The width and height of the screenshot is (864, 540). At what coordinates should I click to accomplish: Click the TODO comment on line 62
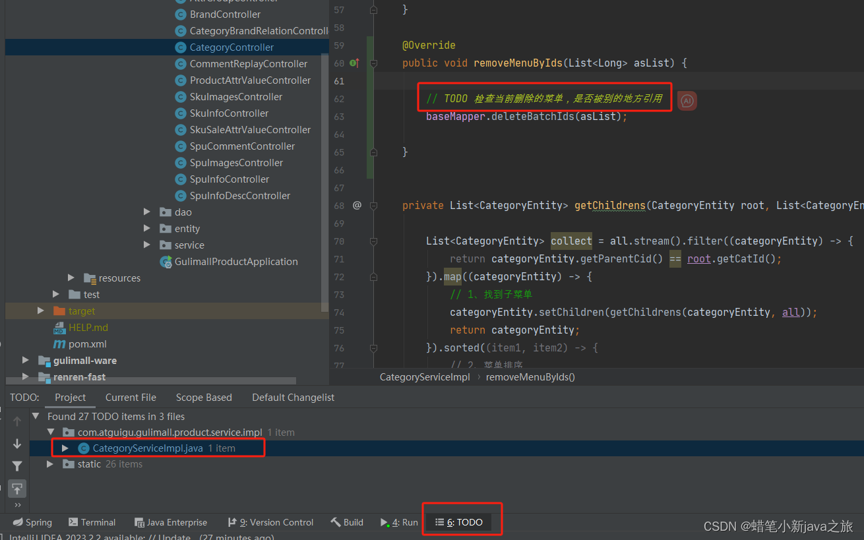point(544,99)
